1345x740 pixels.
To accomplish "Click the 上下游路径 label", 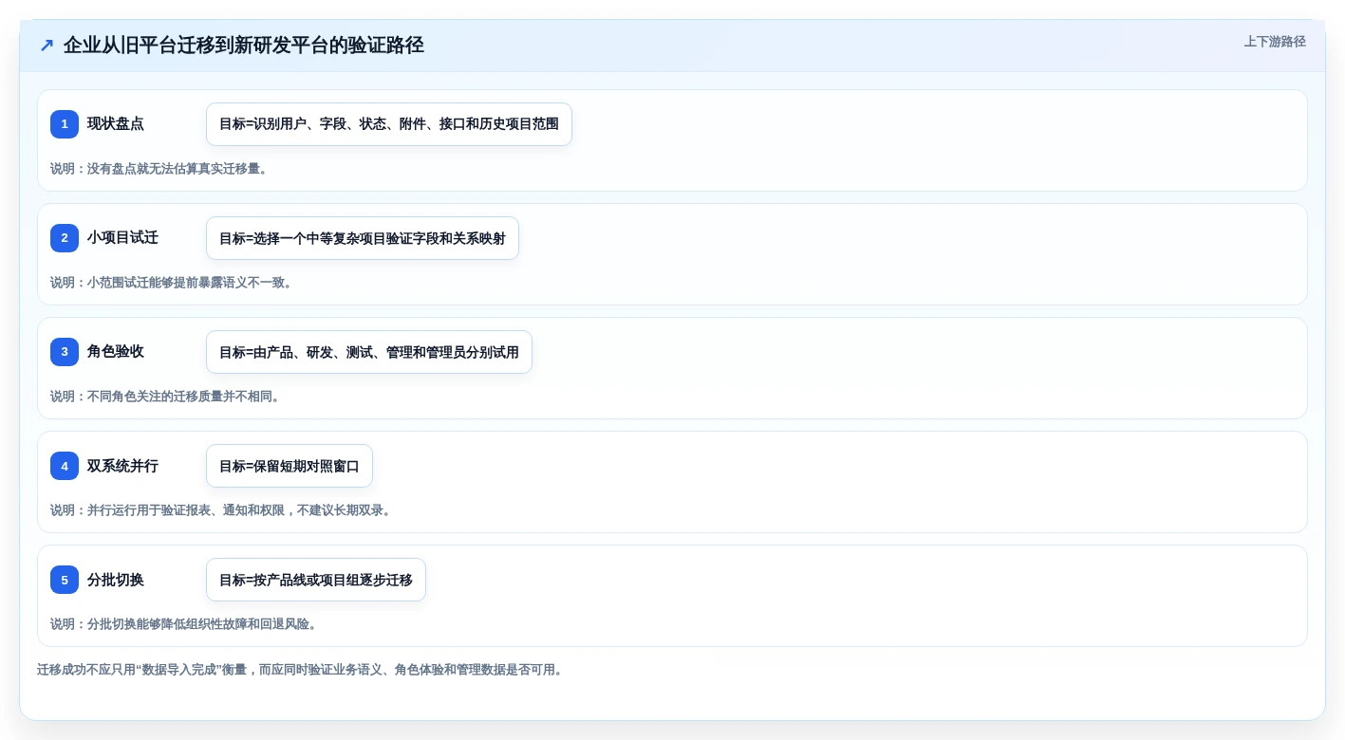I will 1275,42.
